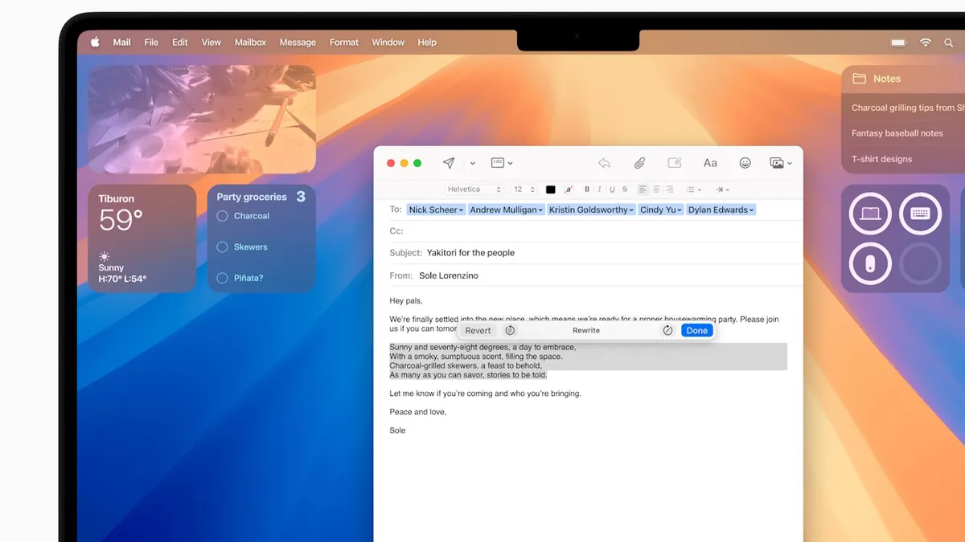Open the black text color swatch
965x542 pixels.
pos(551,189)
